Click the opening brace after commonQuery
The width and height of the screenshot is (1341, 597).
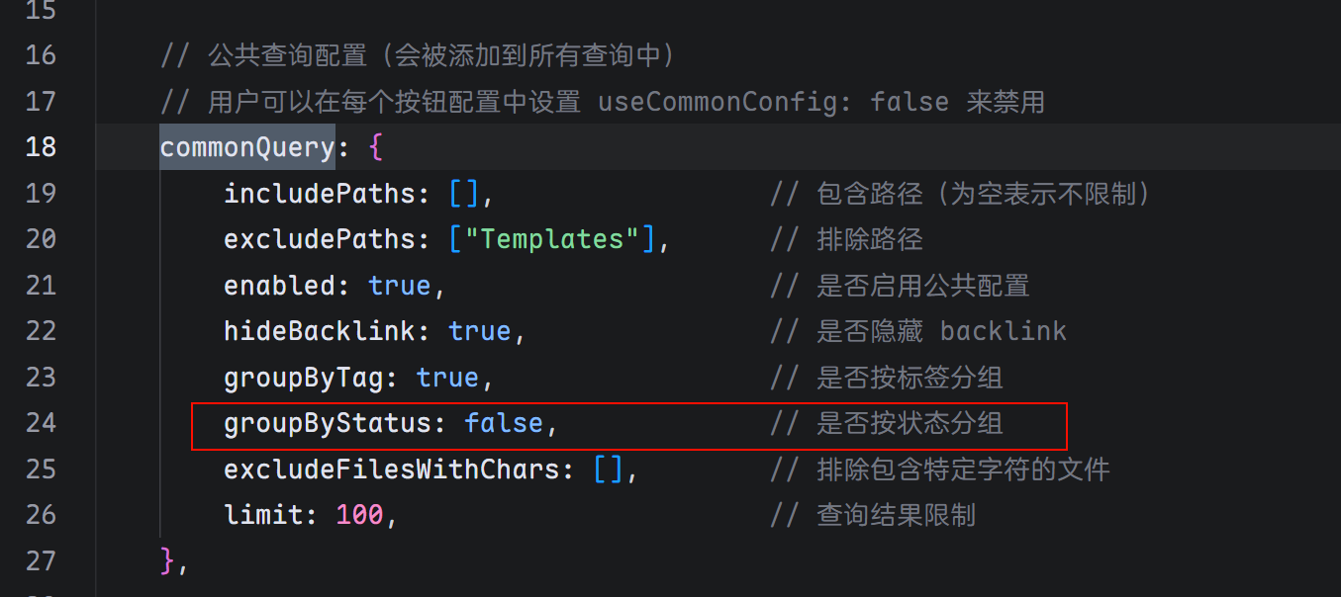tap(375, 147)
